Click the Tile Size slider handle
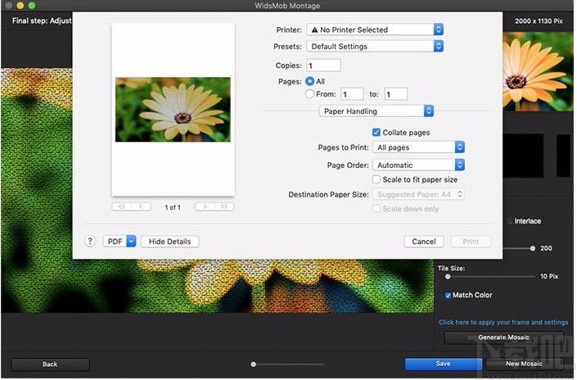 [x=448, y=277]
